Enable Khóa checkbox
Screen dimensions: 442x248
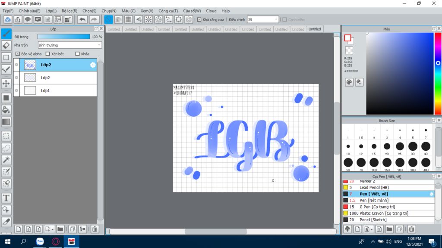[x=78, y=54]
